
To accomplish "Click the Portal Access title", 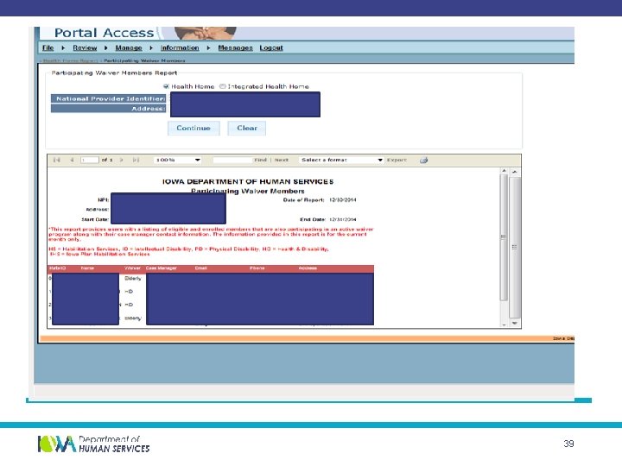I will tap(104, 33).
